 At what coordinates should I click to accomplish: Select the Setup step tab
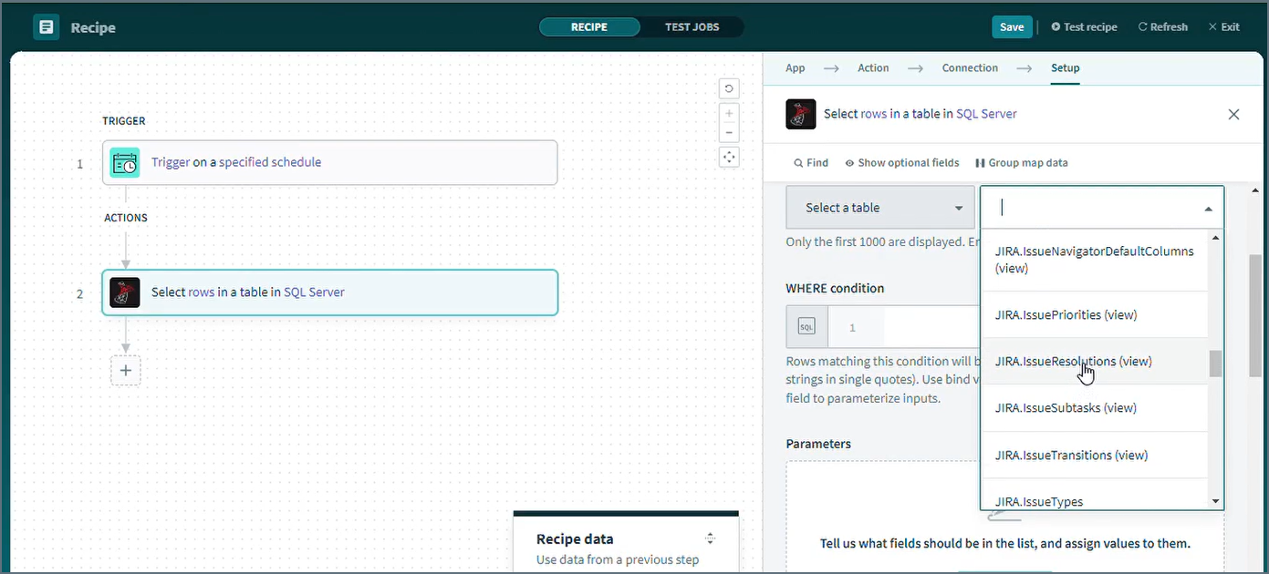[1065, 68]
